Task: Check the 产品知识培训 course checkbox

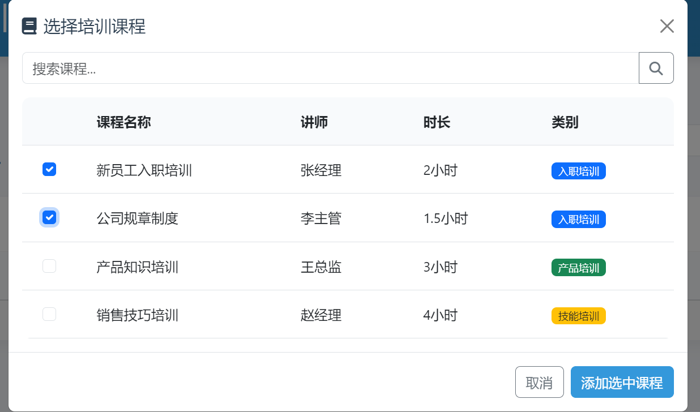Action: pyautogui.click(x=49, y=266)
